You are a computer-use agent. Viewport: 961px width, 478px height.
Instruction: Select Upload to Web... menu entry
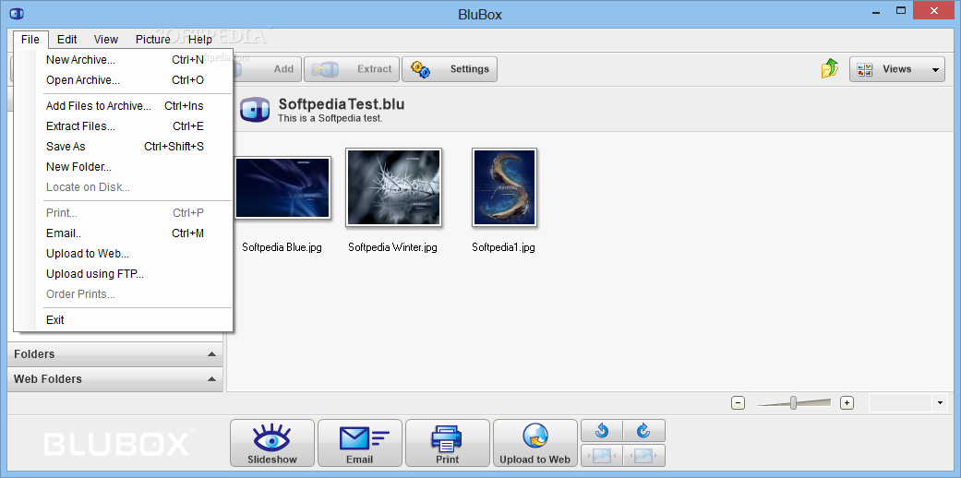125,254
